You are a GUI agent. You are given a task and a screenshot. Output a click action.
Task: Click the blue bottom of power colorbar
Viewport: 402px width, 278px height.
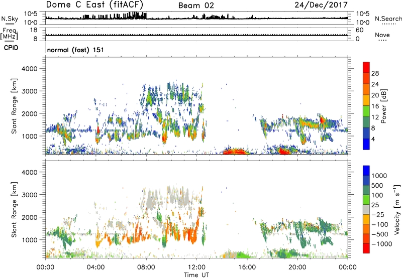tap(366, 145)
